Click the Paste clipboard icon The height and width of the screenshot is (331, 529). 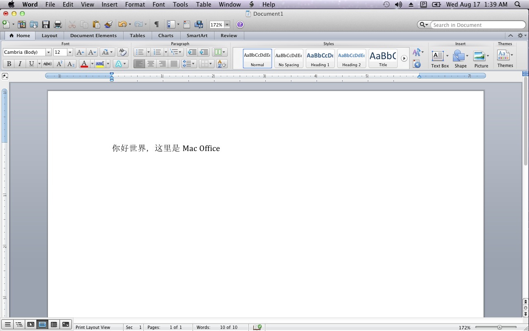tap(96, 24)
